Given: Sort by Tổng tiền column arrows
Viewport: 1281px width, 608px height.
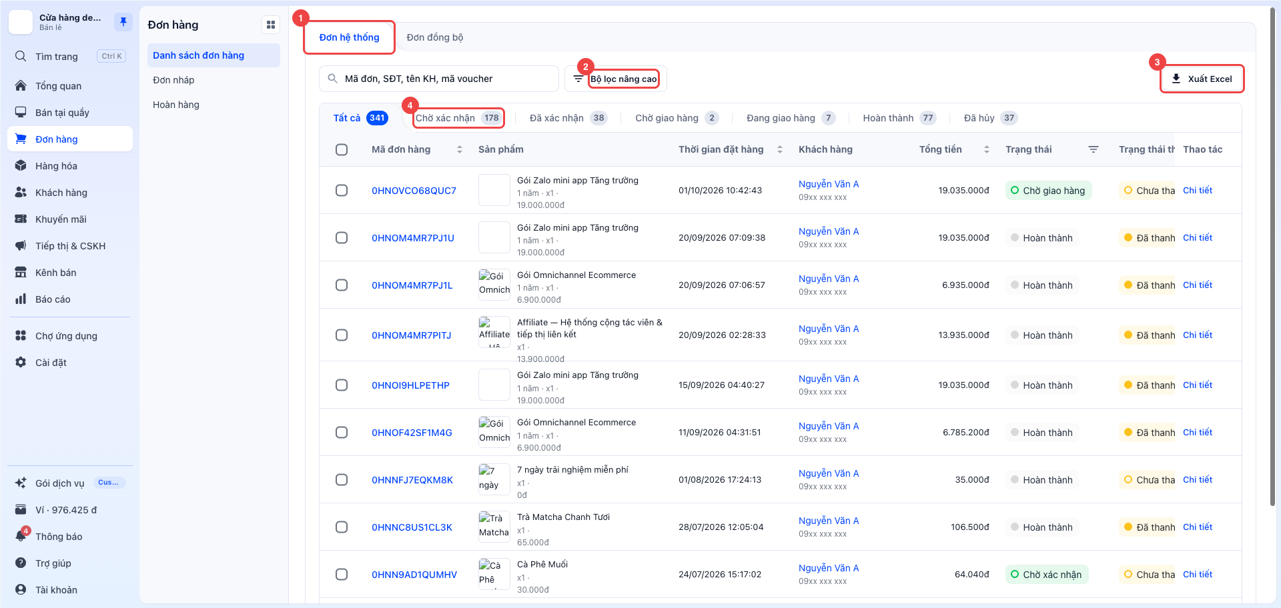Looking at the screenshot, I should coord(987,150).
